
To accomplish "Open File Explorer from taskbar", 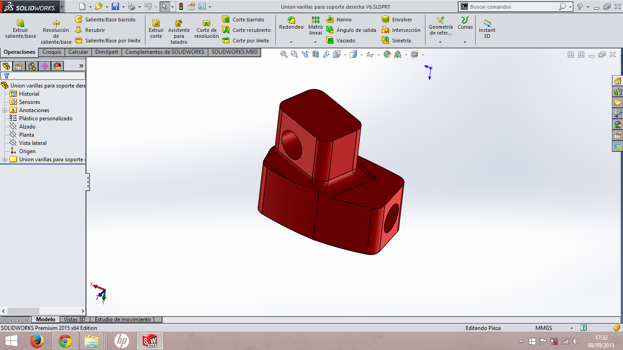I will [92, 340].
